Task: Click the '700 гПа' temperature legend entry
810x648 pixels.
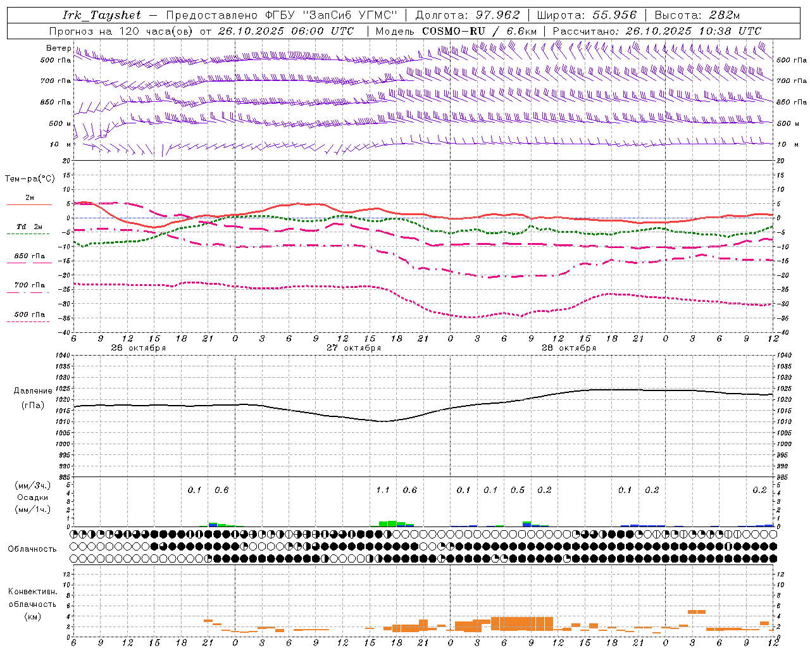Action: [x=29, y=285]
